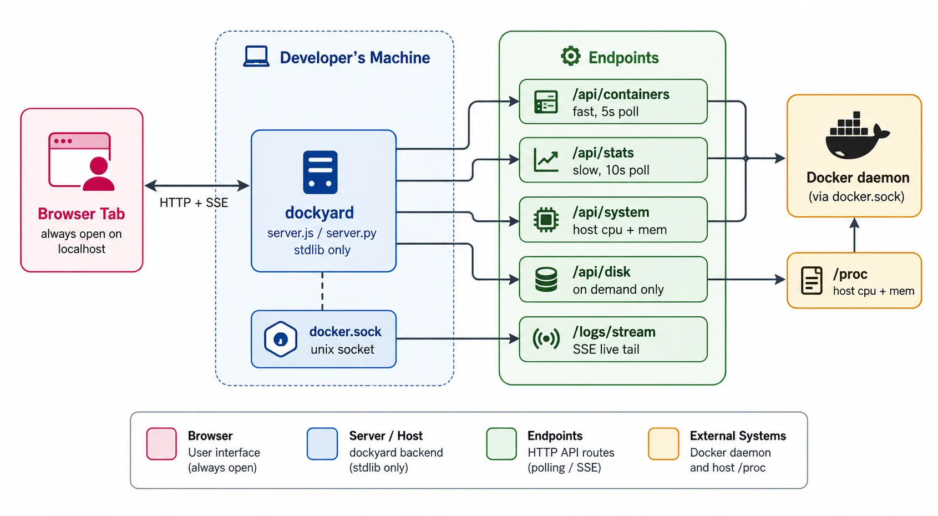Click the orange External Systems legend swatch

pyautogui.click(x=663, y=444)
